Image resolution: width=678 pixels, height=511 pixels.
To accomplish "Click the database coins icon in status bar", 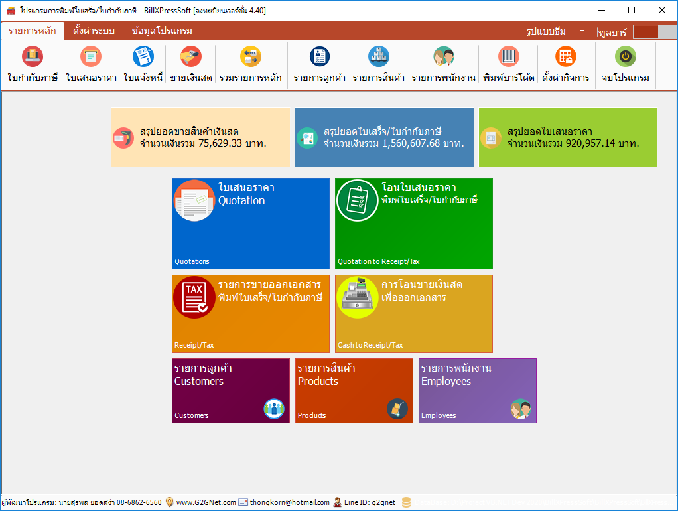I will click(x=406, y=502).
